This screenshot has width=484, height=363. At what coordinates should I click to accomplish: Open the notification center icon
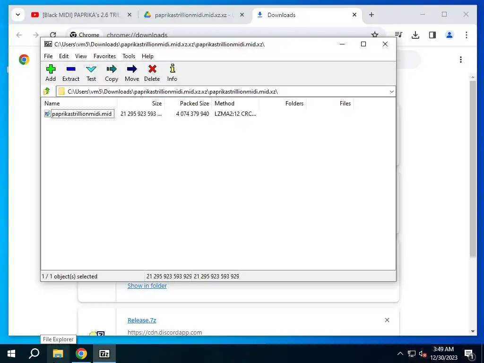tap(469, 354)
